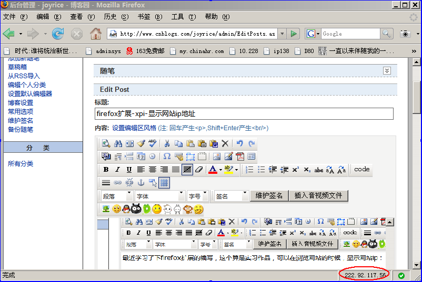Image resolution: width=422 pixels, height=282 pixels.
Task: Click the Cut scissors icon in upper editor toolbar
Action: pos(167,143)
